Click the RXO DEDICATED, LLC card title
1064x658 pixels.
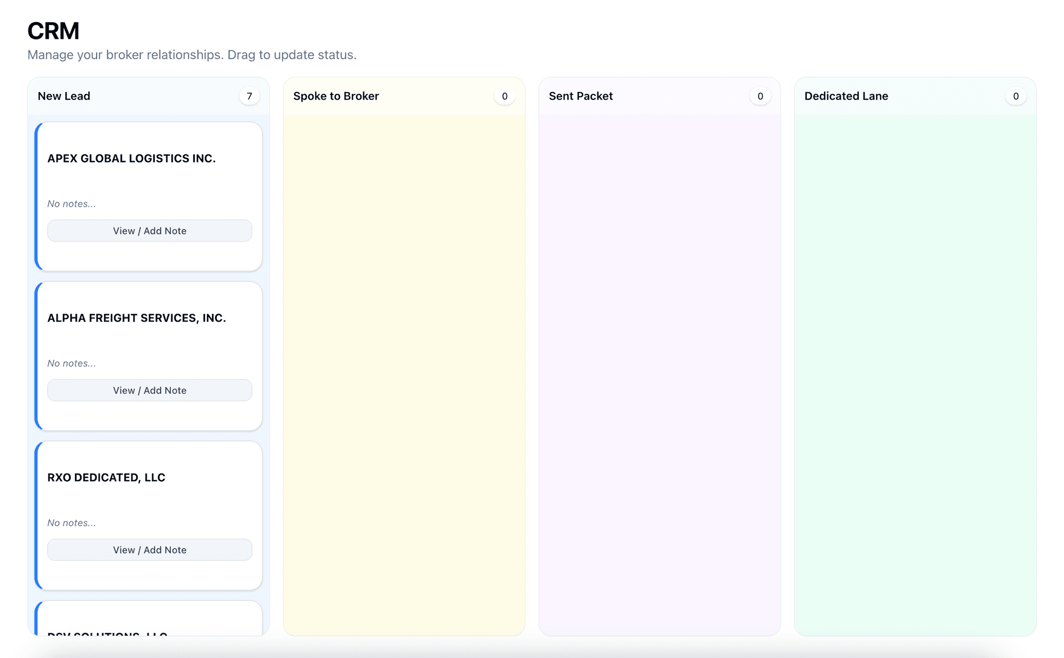click(x=106, y=477)
